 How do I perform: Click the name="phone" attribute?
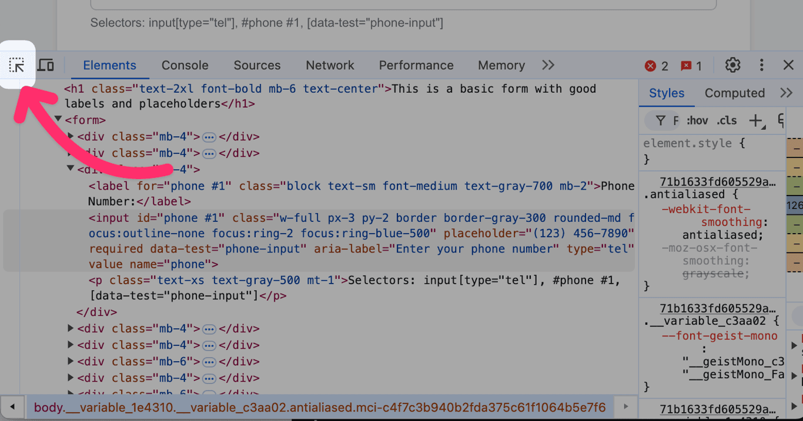coord(171,264)
